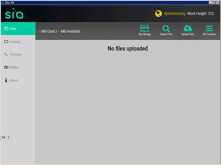Screen dimensions: 221x165
Task: Click the Upload Files label
Action: tap(188, 34)
